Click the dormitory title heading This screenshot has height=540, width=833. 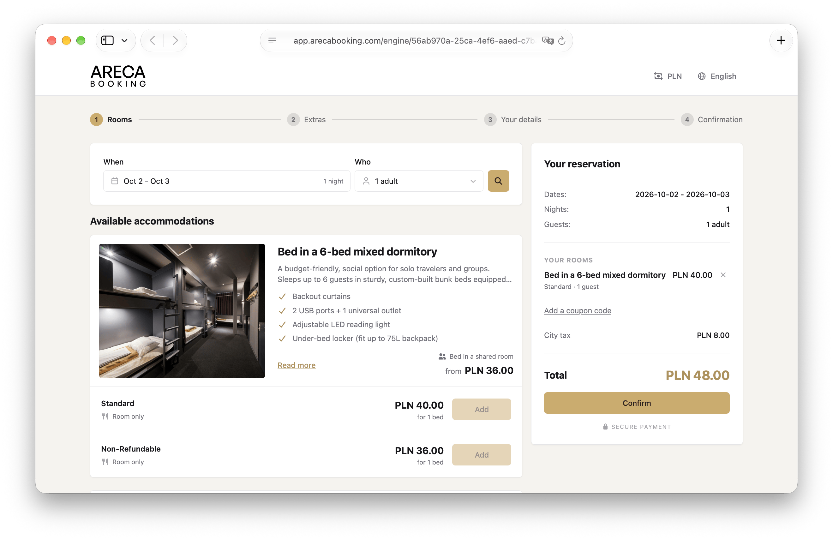click(x=357, y=252)
